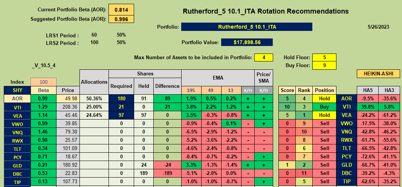Select the Max Number of Assets cell
This screenshot has height=187, width=402.
point(264,57)
